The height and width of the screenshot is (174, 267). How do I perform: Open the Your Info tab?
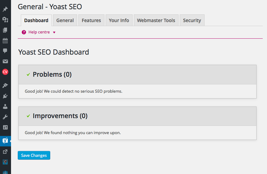click(119, 20)
